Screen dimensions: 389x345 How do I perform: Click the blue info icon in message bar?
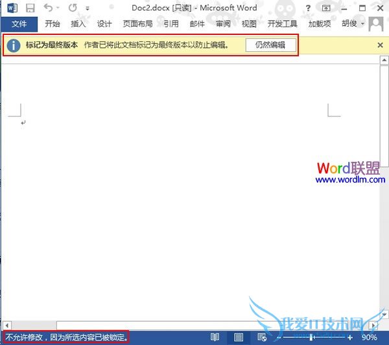coord(14,45)
